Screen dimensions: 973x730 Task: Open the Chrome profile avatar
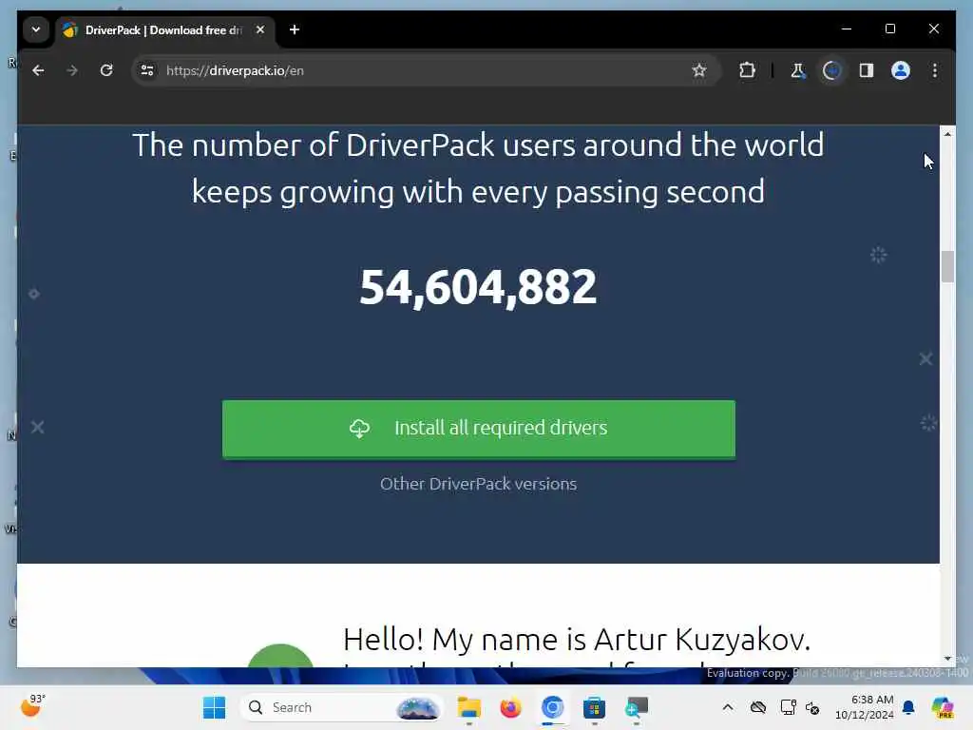(x=901, y=70)
